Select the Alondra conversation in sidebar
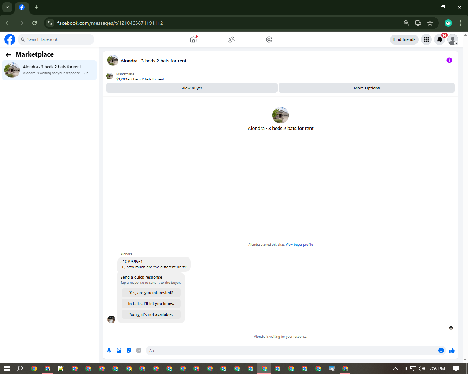 (x=49, y=70)
